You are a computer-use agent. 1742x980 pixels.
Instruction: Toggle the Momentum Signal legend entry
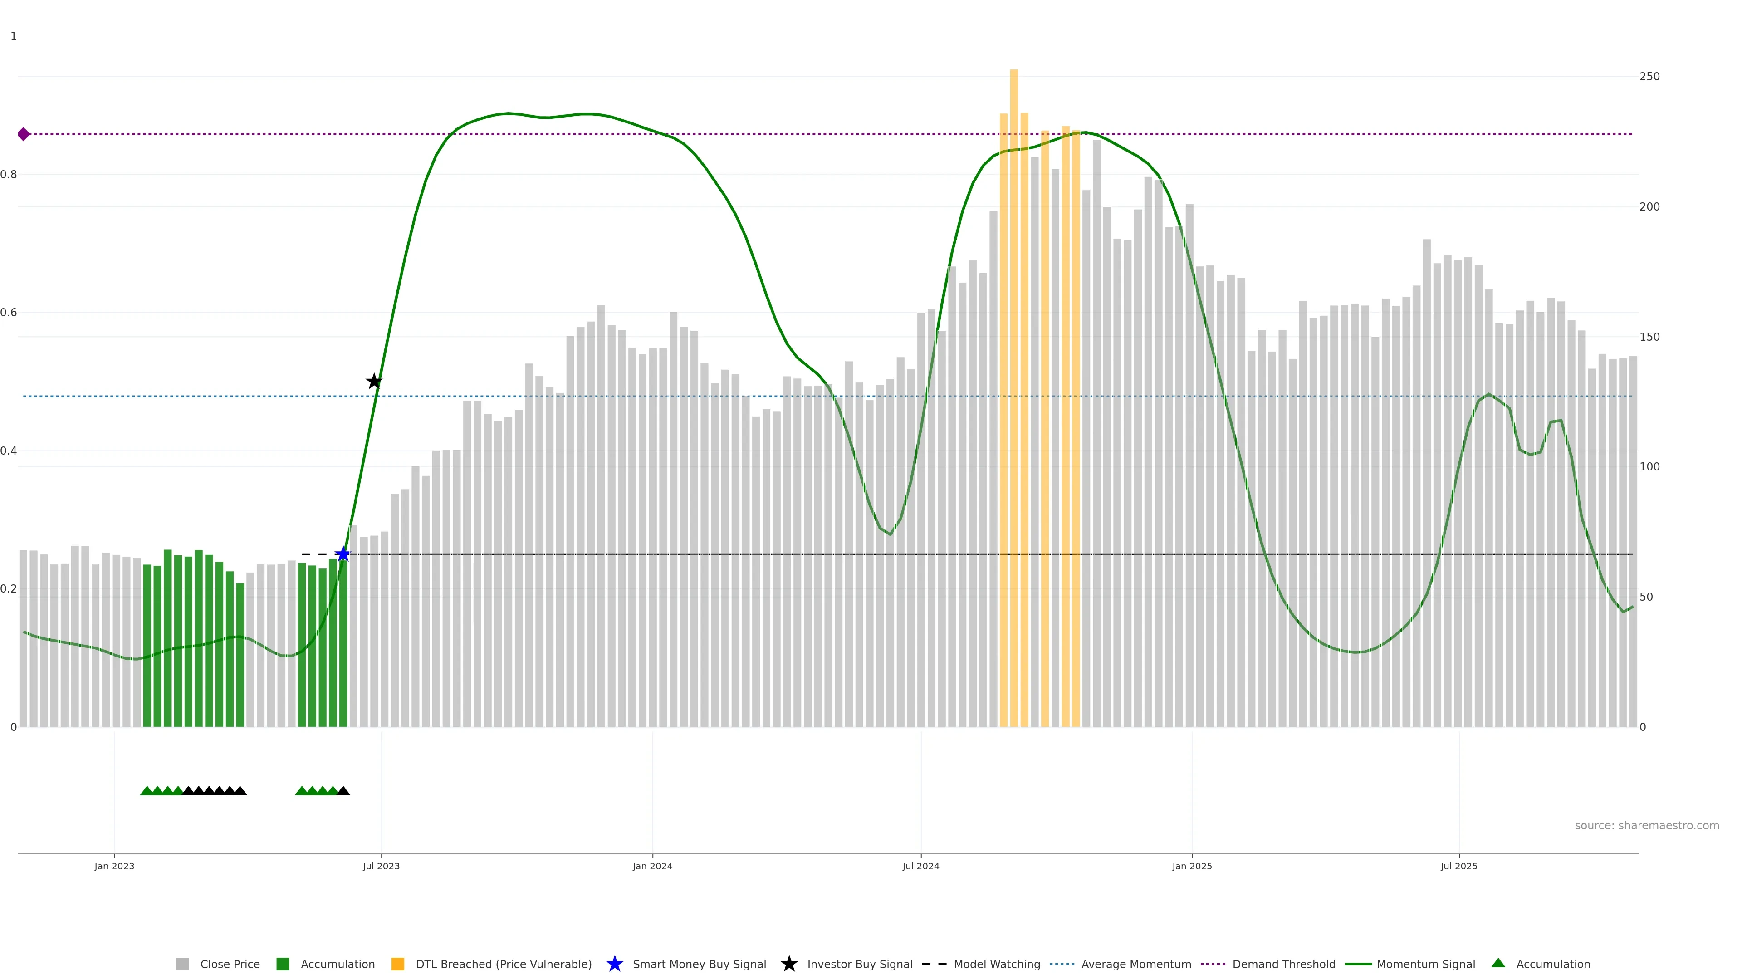point(1425,965)
